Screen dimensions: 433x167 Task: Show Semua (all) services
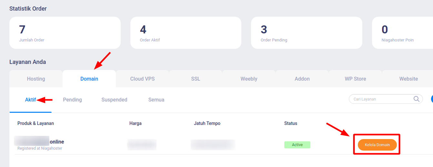[156, 100]
